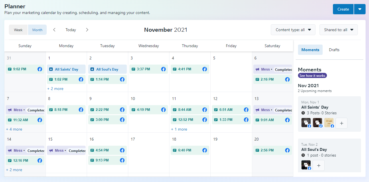Screen dimensions: 369x182
Task: Click the Create button
Action: pyautogui.click(x=343, y=9)
